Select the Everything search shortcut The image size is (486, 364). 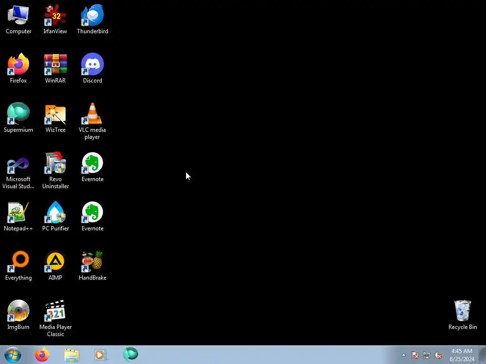click(x=19, y=265)
